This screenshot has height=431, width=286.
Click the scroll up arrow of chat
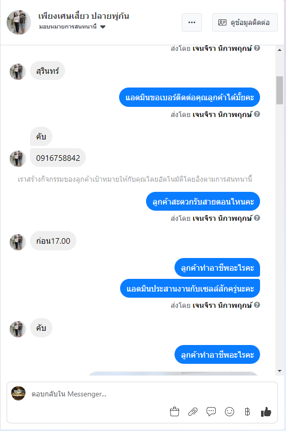279,50
